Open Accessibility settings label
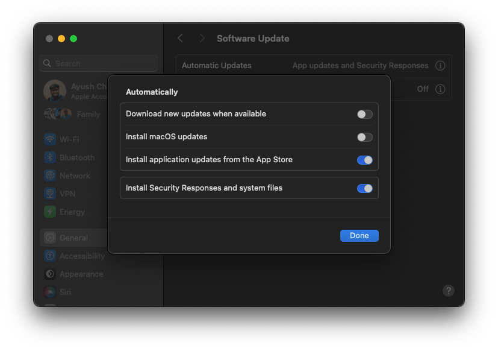Screen dimensions: 498x351 pyautogui.click(x=82, y=256)
